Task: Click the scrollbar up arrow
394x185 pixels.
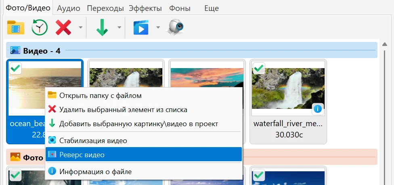Action: pos(384,44)
